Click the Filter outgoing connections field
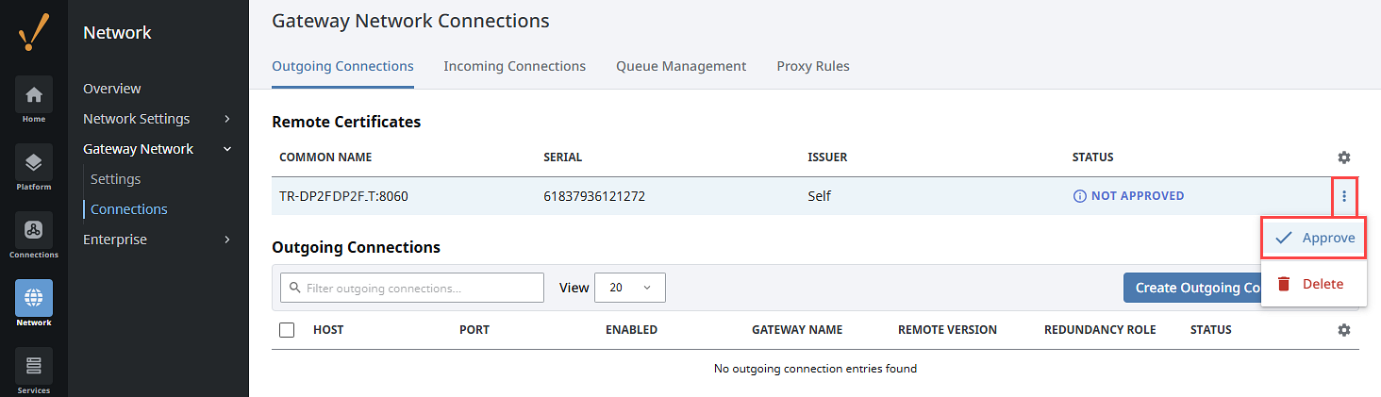The image size is (1381, 397). point(412,288)
